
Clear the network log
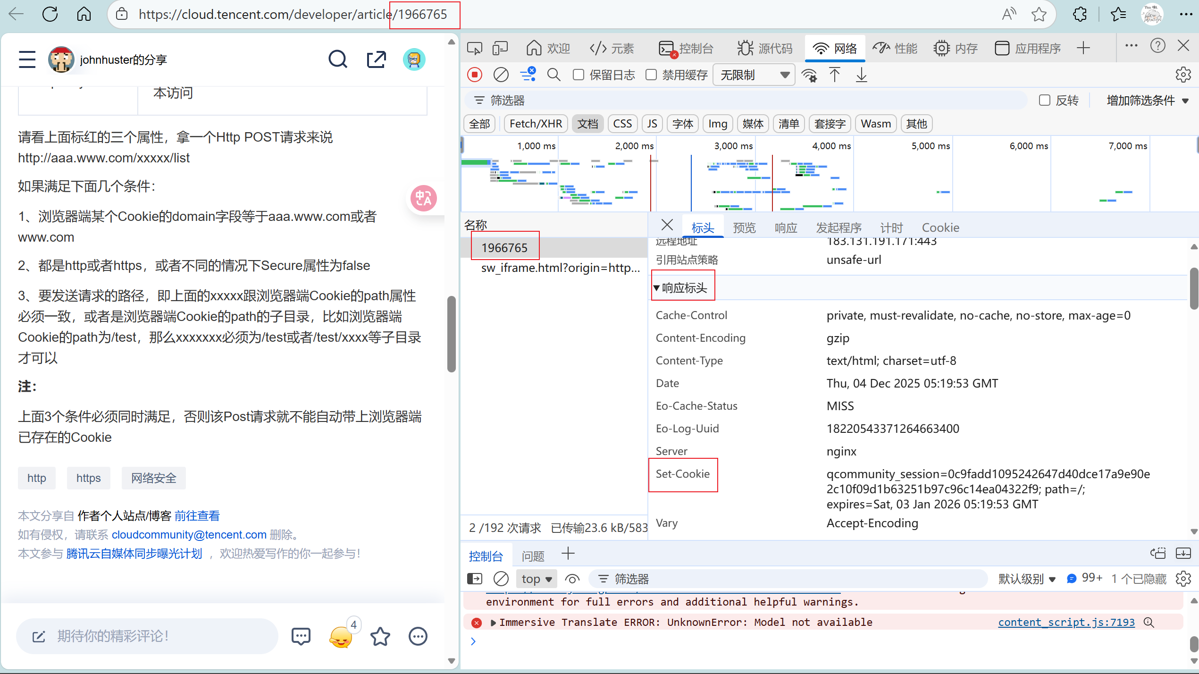(x=501, y=75)
